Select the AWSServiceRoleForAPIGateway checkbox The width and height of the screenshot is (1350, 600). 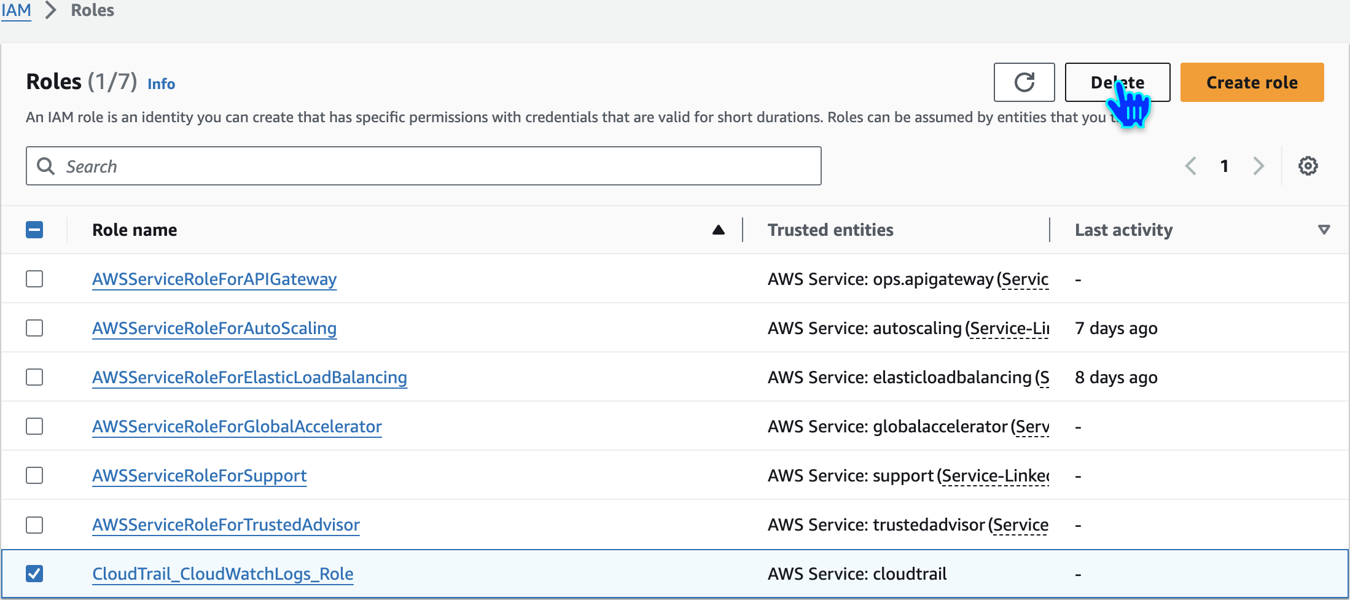(34, 279)
